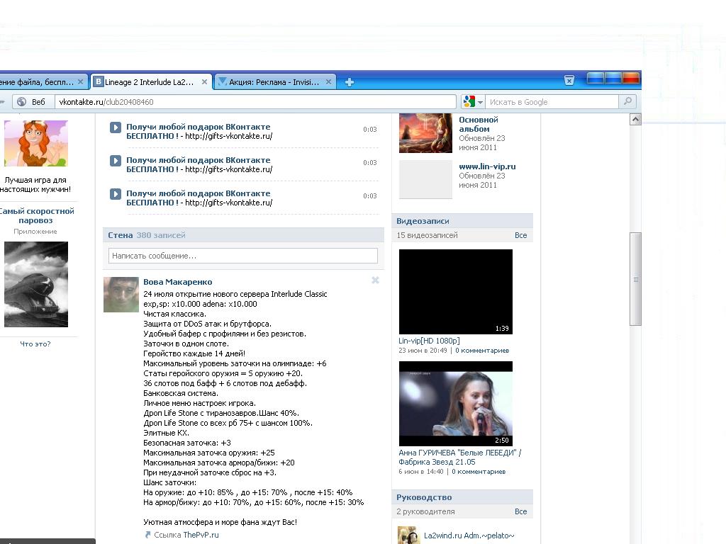726x544 pixels.
Task: Open the 15 видеозаписей count text
Action: coord(427,235)
